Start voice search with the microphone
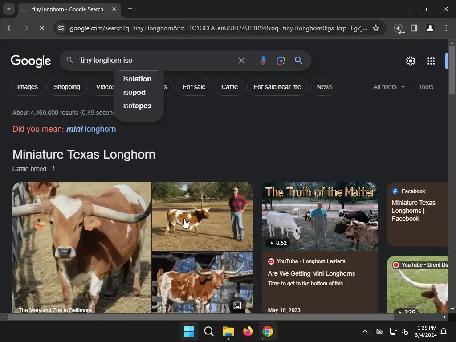 coord(263,61)
